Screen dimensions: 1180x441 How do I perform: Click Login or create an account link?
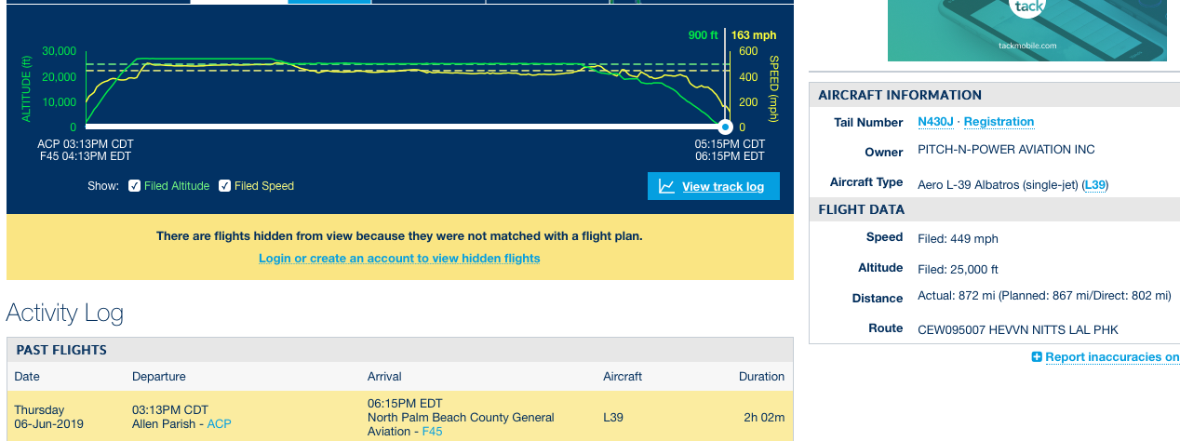(x=399, y=258)
